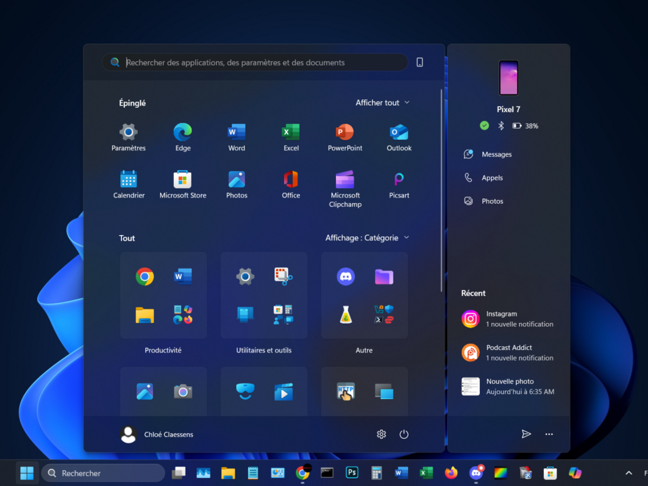Open pinned Excel app
Screen dimensions: 648x486
click(291, 138)
